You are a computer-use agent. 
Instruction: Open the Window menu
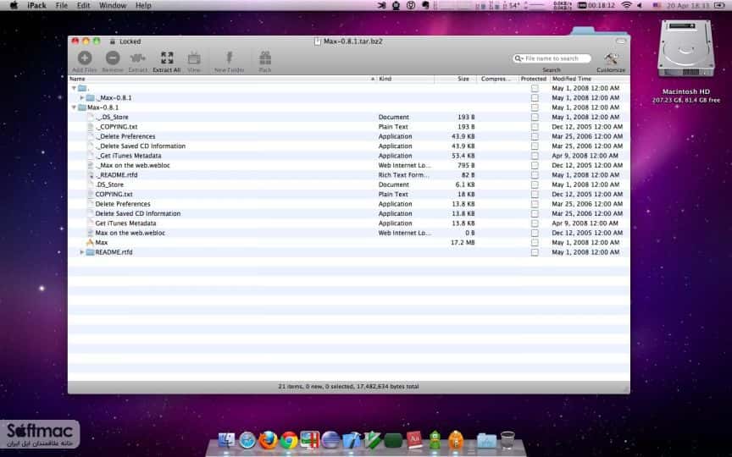113,6
